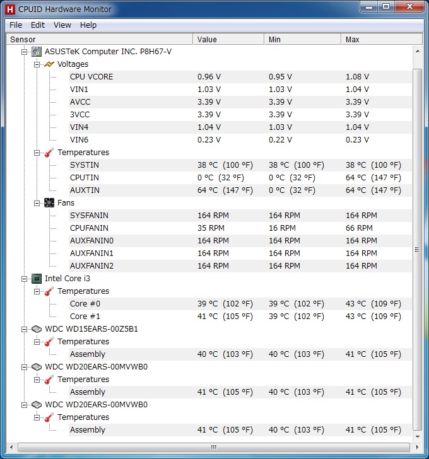Screen dimensions: 429x459
Task: Click the ASUSTeK motherboard icon
Action: [x=37, y=52]
